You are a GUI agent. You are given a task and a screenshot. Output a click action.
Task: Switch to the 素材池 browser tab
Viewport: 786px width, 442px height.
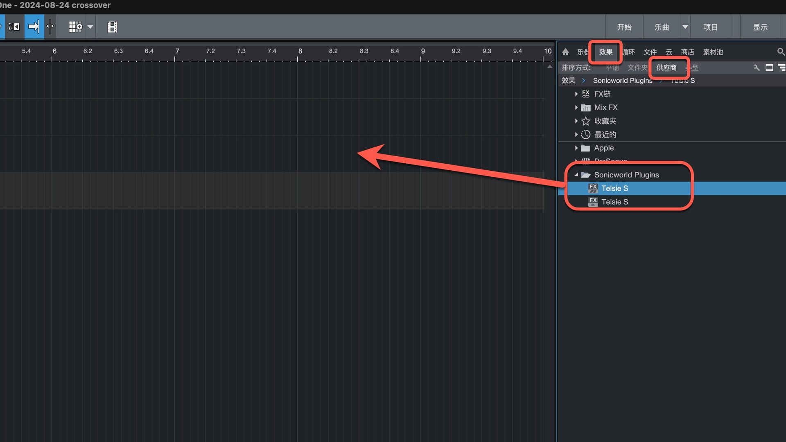click(x=713, y=52)
